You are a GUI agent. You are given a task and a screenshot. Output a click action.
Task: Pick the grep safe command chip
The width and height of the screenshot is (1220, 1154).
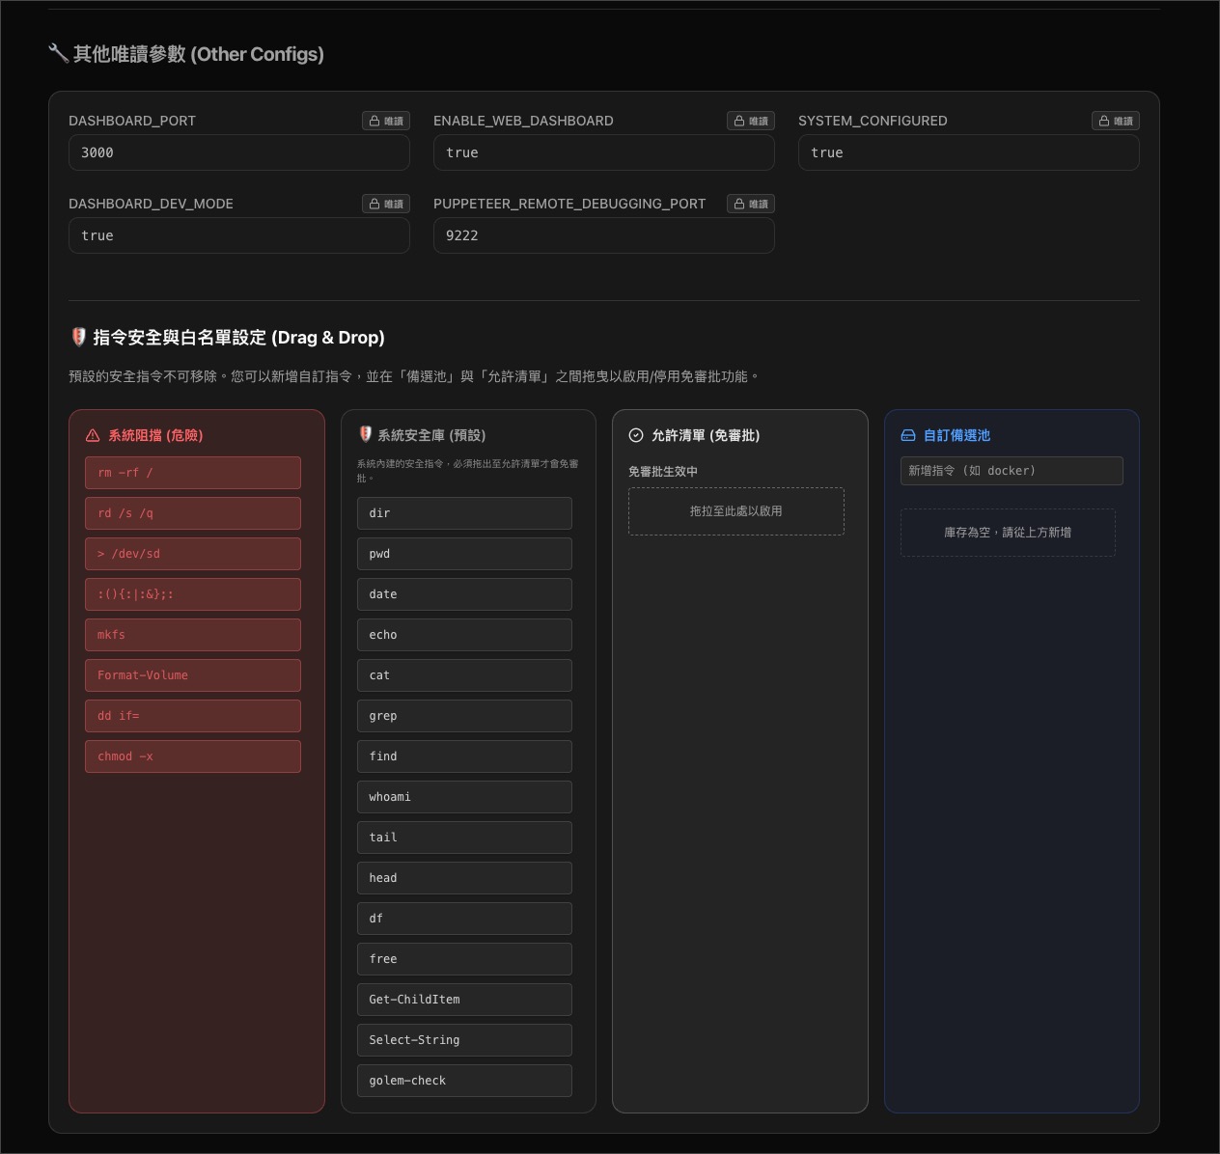[x=464, y=716]
